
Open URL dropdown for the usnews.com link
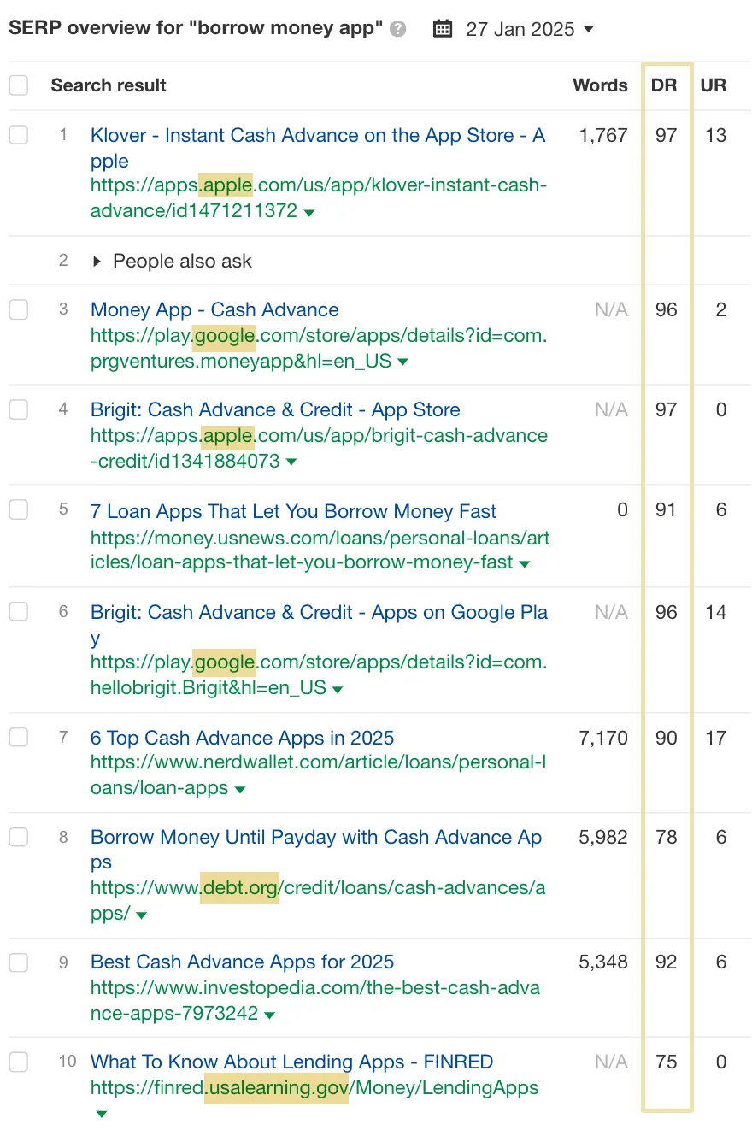[x=525, y=563]
